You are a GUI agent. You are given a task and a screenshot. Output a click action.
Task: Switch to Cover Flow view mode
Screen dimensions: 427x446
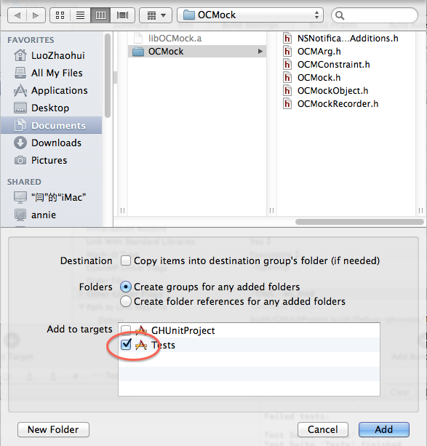[x=122, y=15]
